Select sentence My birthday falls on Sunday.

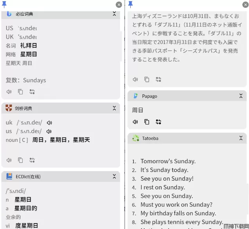pyautogui.click(x=178, y=213)
